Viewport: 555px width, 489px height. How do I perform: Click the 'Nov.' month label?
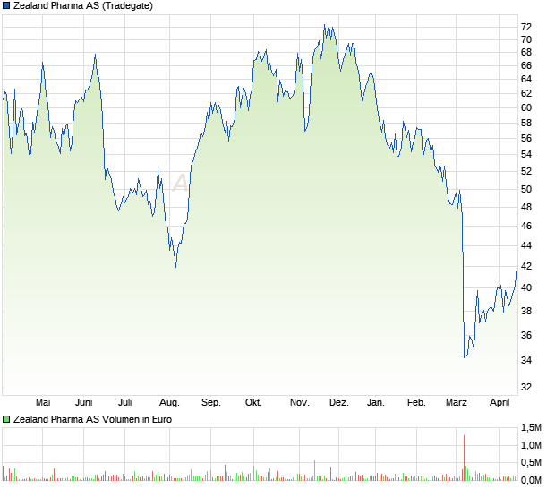point(300,402)
